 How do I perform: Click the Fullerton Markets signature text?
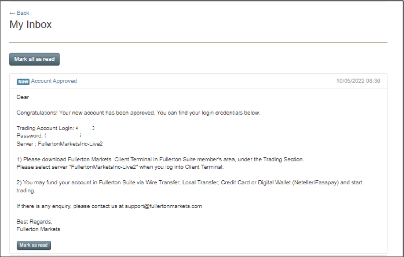click(x=38, y=229)
